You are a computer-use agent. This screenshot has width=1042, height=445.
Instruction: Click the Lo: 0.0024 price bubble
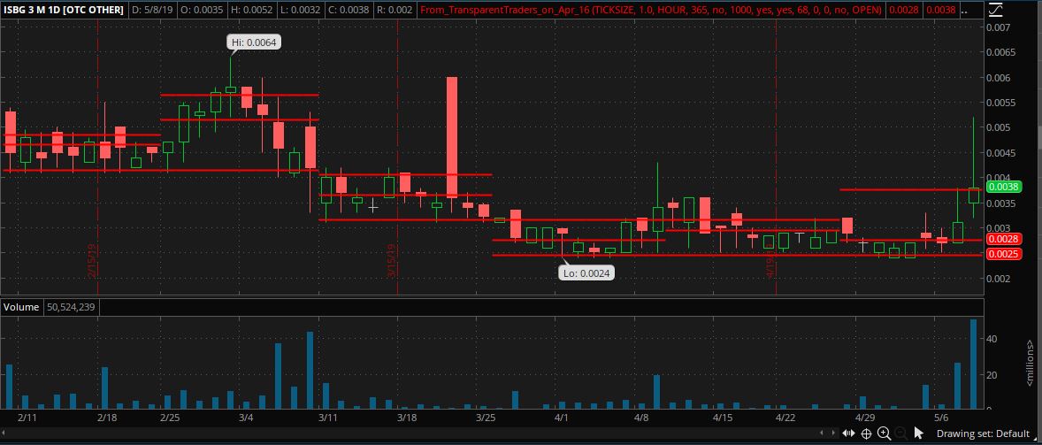click(x=586, y=272)
